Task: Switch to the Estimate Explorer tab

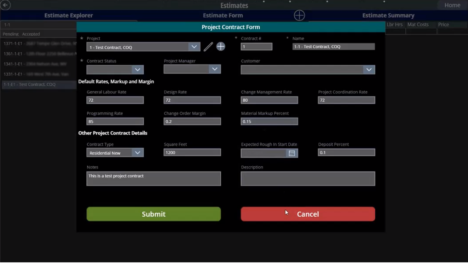Action: pos(68,15)
